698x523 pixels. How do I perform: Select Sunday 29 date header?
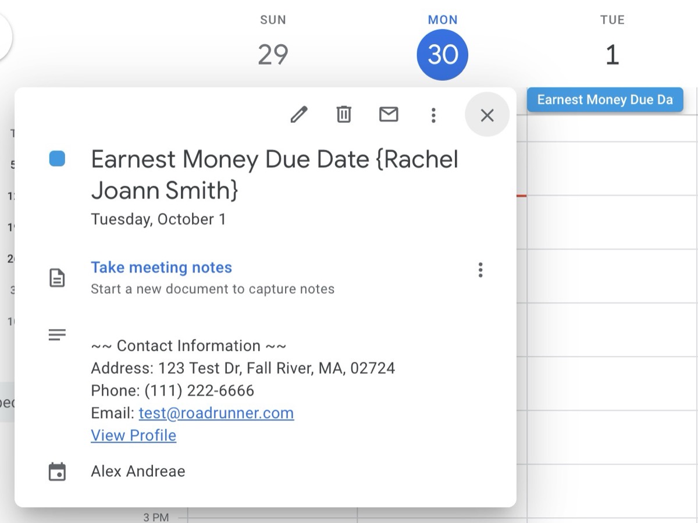tap(273, 55)
